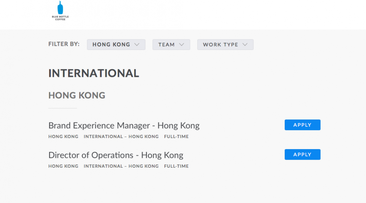Open Brand Experience Manager - Hong Kong job title
Screen dimensions: 366x203
[124, 126]
